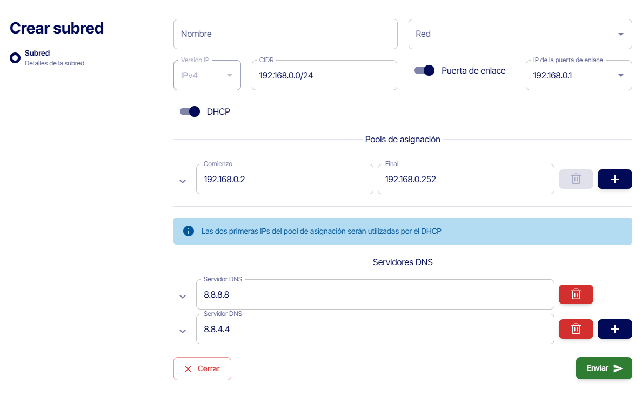Toggle the Puerta de enlace switch

coord(425,70)
